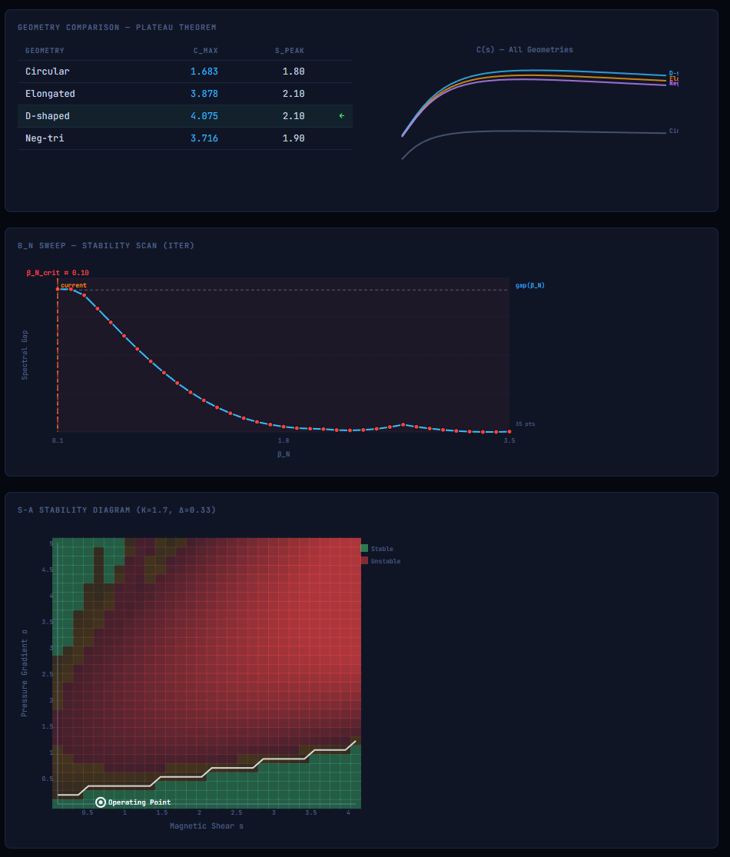Click the blue D-shaped curve label
730x857 pixels.
click(672, 74)
